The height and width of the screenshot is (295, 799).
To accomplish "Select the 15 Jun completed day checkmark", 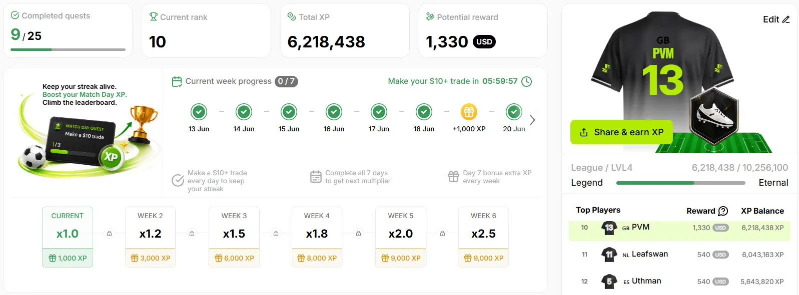I will [x=289, y=112].
